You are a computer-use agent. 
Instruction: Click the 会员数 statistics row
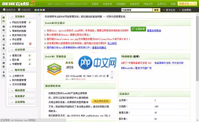click(x=154, y=100)
